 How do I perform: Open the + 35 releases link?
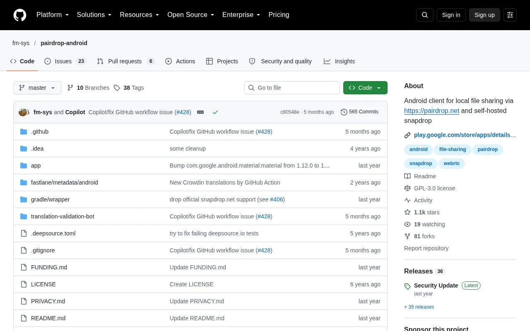point(419,307)
